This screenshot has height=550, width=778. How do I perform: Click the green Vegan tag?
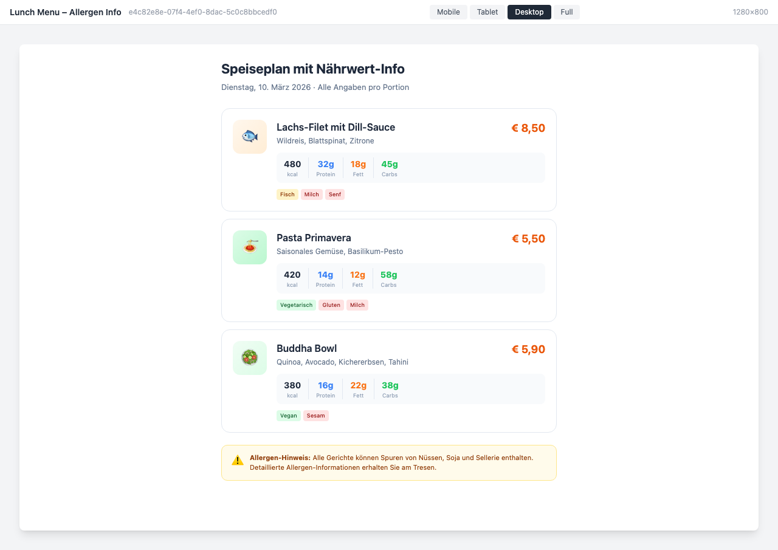tap(289, 416)
